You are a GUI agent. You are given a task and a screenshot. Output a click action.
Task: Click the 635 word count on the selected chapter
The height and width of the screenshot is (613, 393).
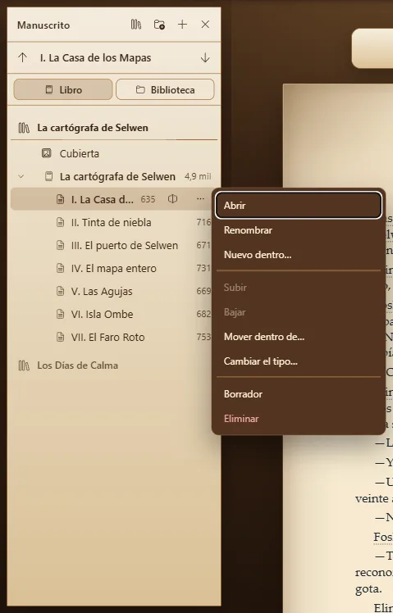[148, 199]
